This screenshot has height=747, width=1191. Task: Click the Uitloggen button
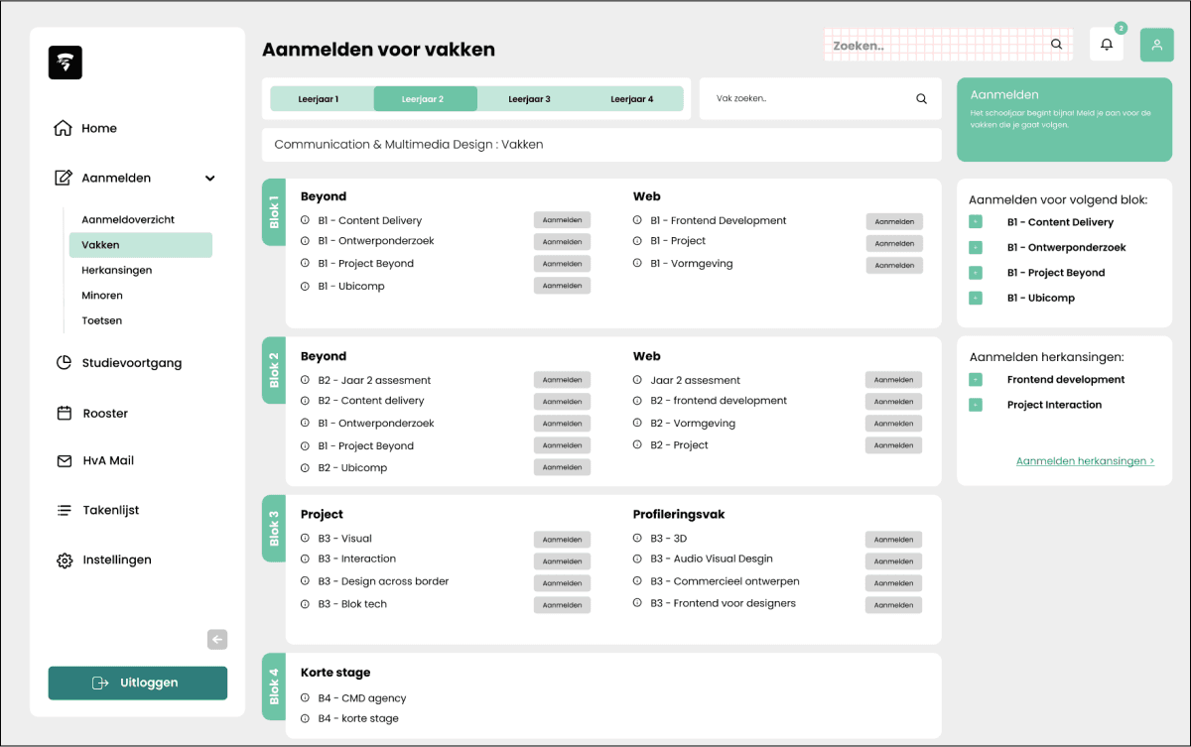pyautogui.click(x=138, y=684)
